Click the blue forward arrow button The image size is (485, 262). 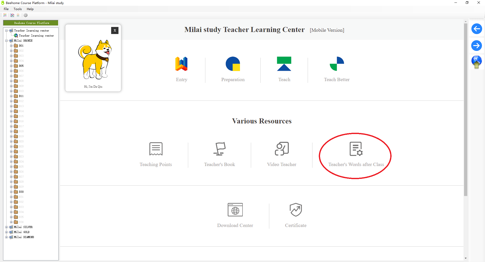coord(476,46)
